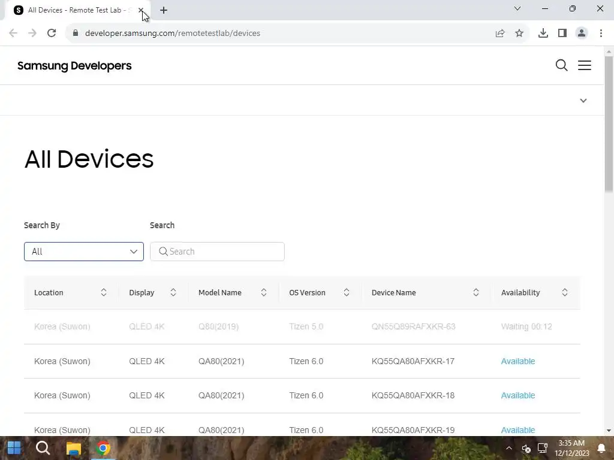The image size is (614, 460).
Task: Open the Windows Start menu
Action: pos(14,448)
